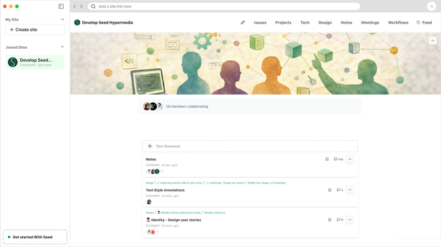This screenshot has height=247, width=441.
Task: Open more options for the Notes document
Action: tap(350, 159)
